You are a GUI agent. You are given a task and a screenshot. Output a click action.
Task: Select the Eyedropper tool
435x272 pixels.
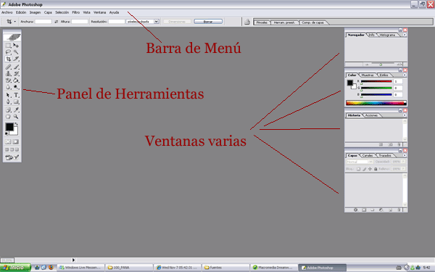pyautogui.click(x=16, y=110)
